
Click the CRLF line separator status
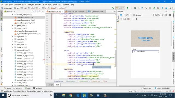(136, 91)
